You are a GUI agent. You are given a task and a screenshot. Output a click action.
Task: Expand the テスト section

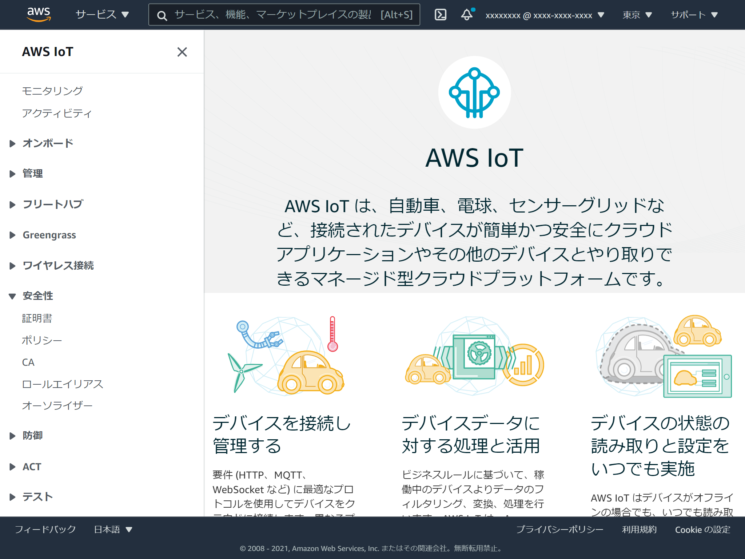(x=36, y=496)
